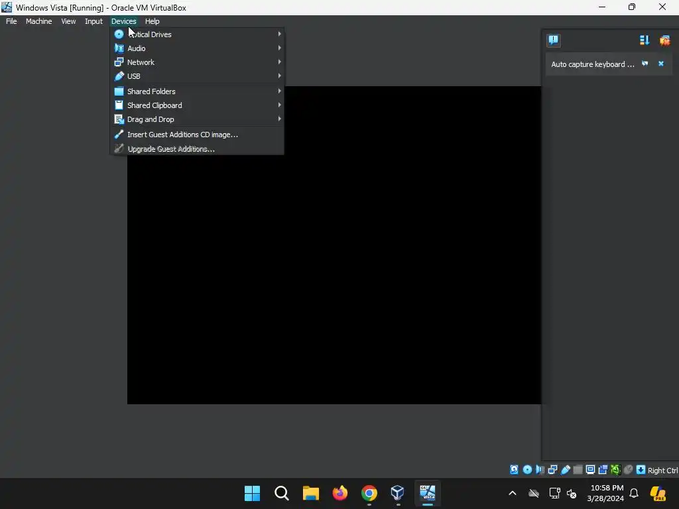The height and width of the screenshot is (509, 679).
Task: Click the crossed-out cloud tray icon
Action: tap(534, 493)
